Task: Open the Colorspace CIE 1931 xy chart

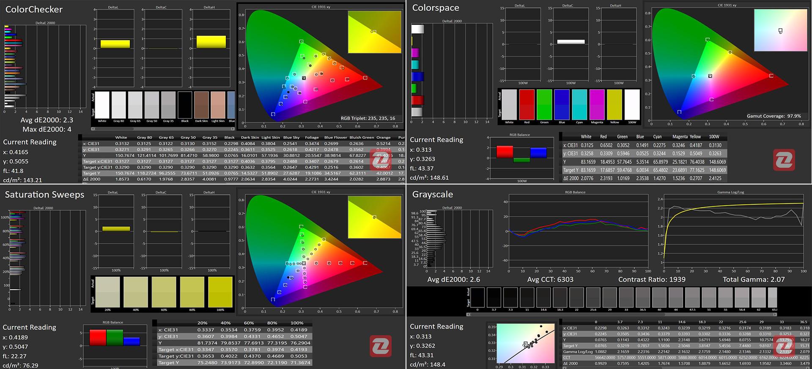Action: [727, 65]
